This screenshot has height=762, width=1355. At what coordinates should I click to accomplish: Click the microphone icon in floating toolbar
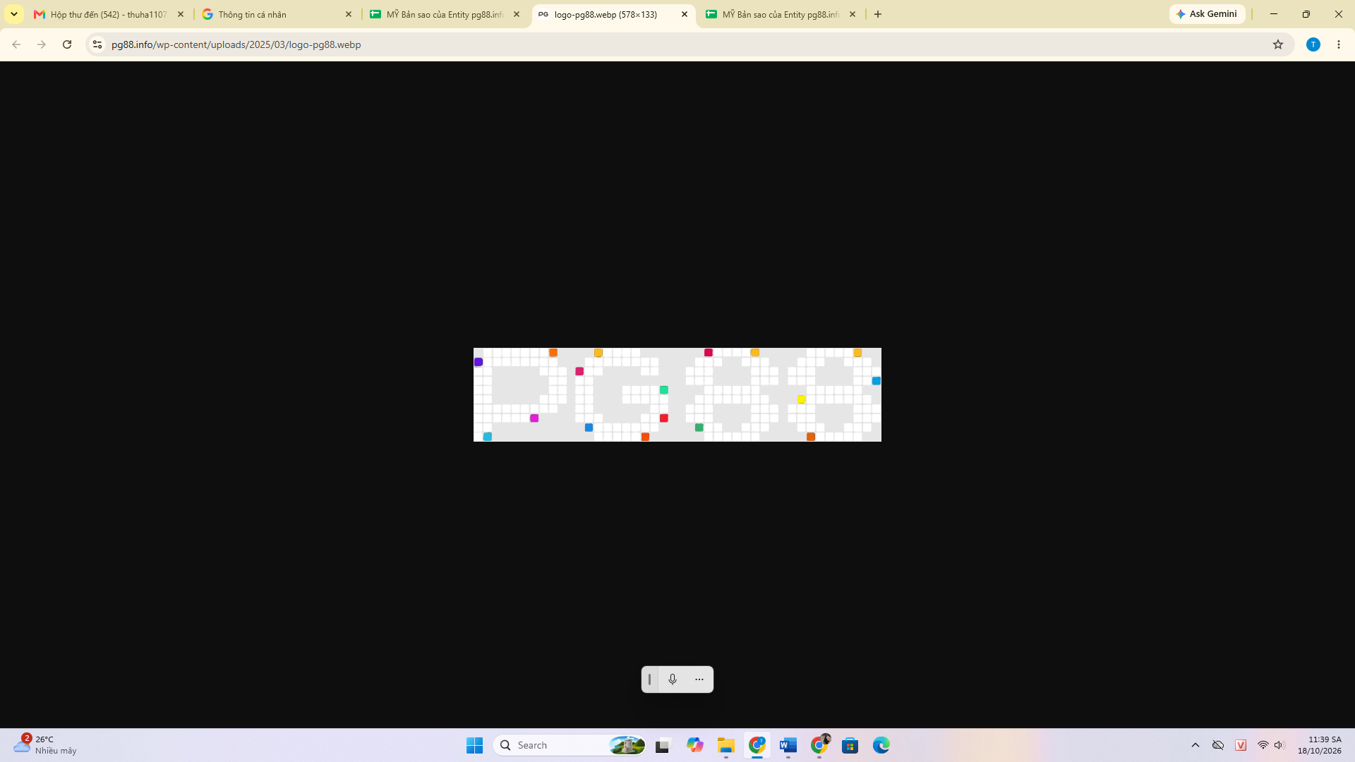click(672, 679)
